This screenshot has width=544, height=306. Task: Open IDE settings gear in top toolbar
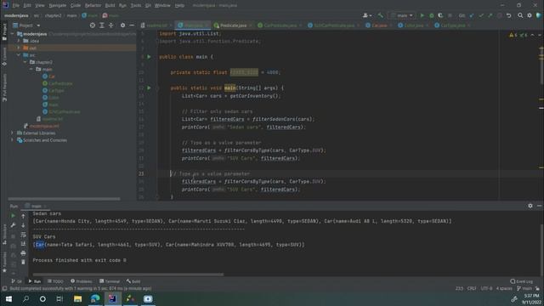coord(529,15)
